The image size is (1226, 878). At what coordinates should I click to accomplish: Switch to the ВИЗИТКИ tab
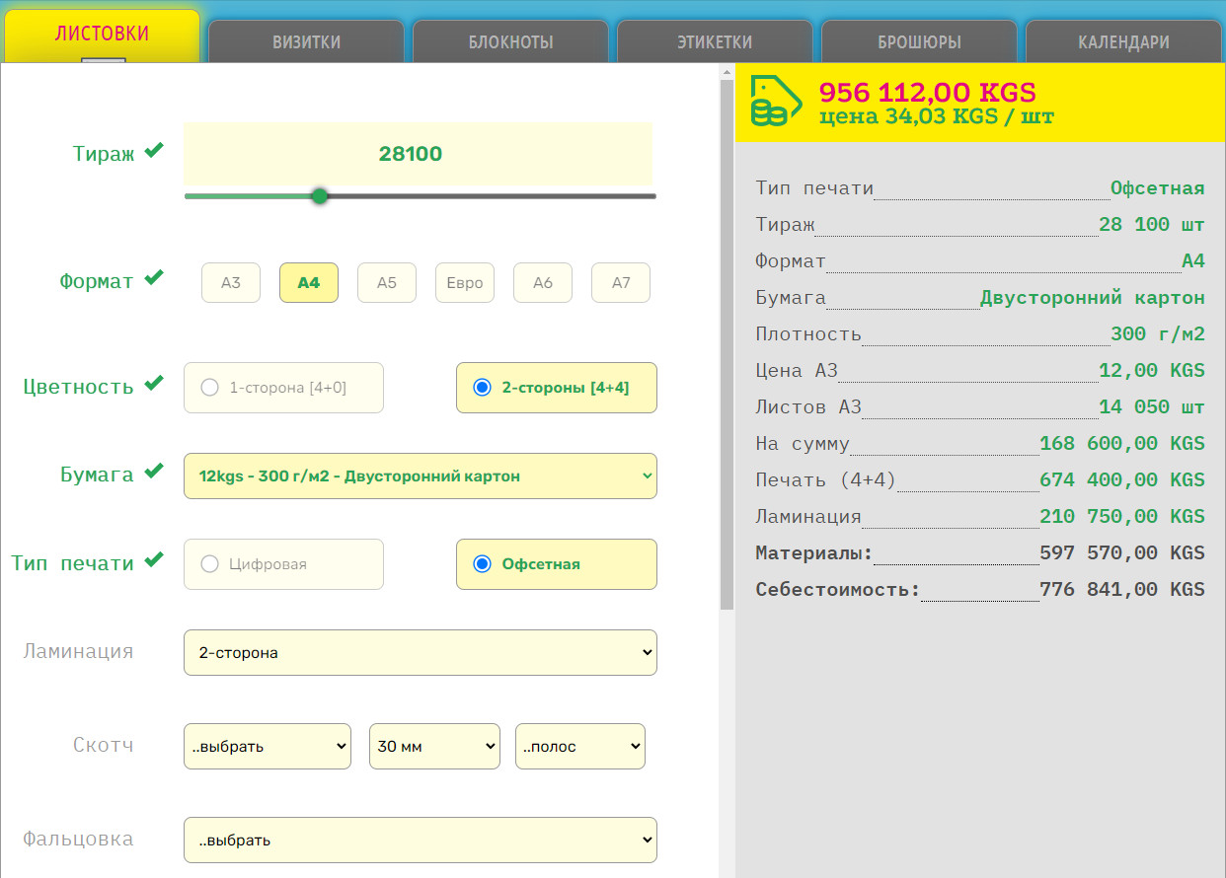(306, 42)
